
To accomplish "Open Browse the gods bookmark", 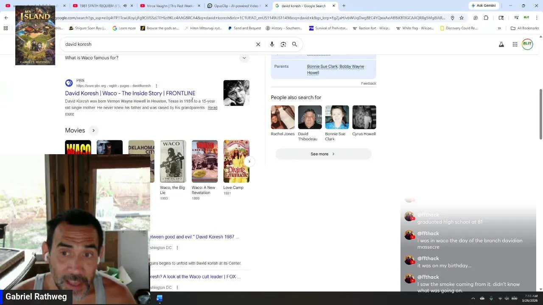I will point(160,28).
